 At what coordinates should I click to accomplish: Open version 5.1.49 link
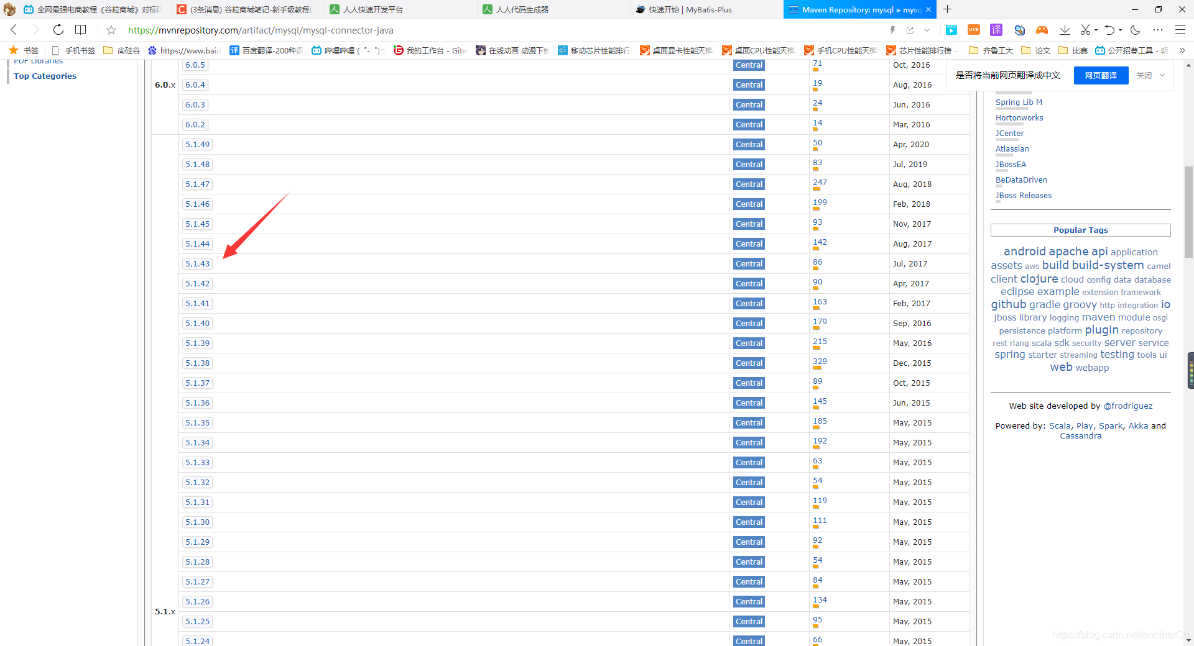pos(197,144)
